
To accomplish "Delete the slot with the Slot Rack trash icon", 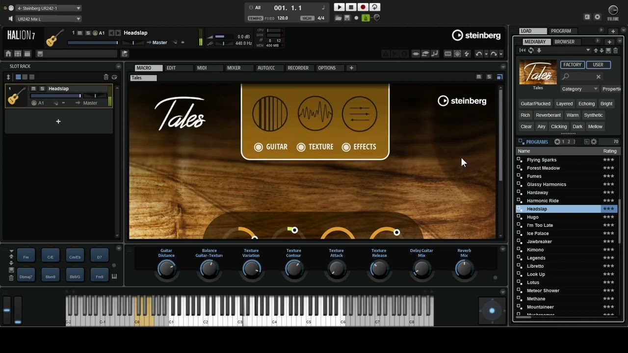I will (105, 77).
